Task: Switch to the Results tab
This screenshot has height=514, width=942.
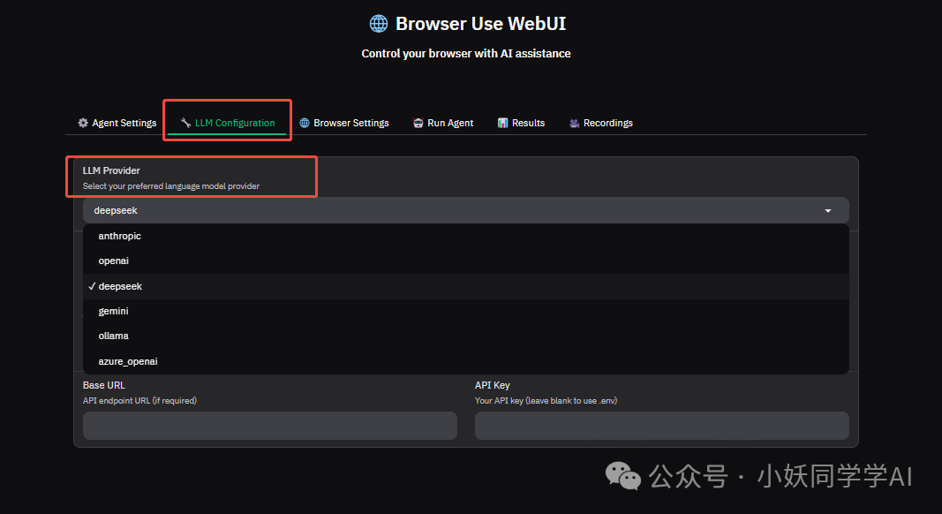Action: point(521,123)
